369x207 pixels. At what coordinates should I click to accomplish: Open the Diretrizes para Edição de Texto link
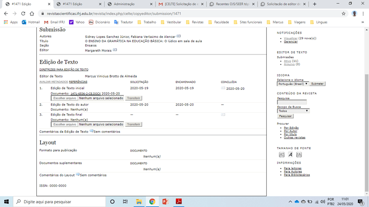[64, 70]
